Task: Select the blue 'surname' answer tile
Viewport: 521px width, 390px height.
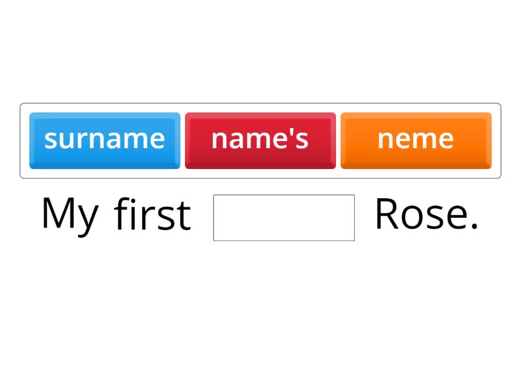Action: coord(104,139)
